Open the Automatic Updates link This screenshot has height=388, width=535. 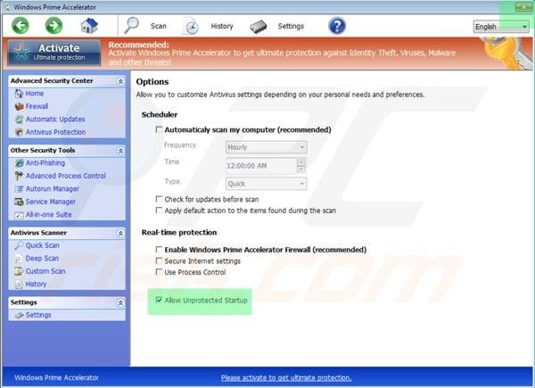coord(55,120)
